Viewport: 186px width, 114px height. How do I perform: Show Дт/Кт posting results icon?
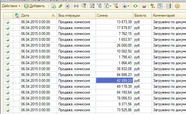153,6
